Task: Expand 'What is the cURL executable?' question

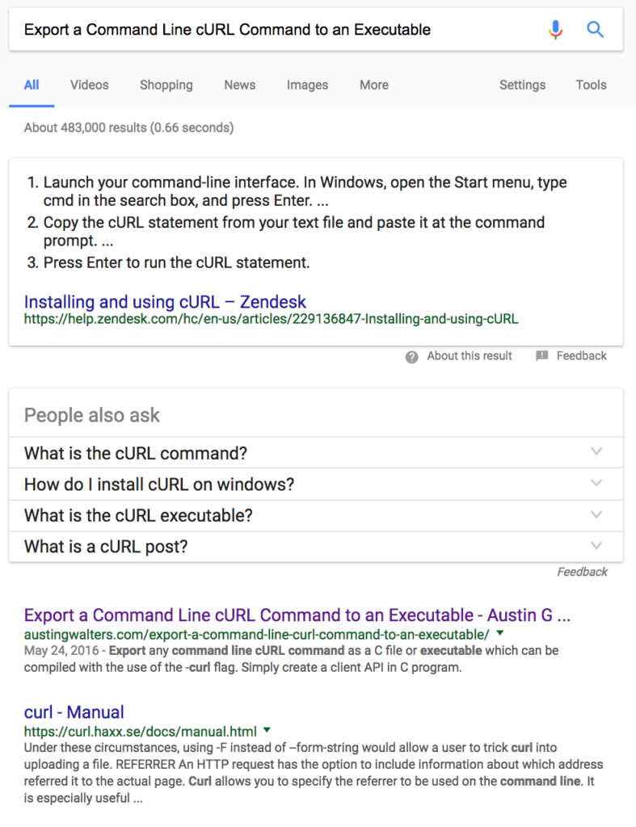Action: click(x=316, y=515)
